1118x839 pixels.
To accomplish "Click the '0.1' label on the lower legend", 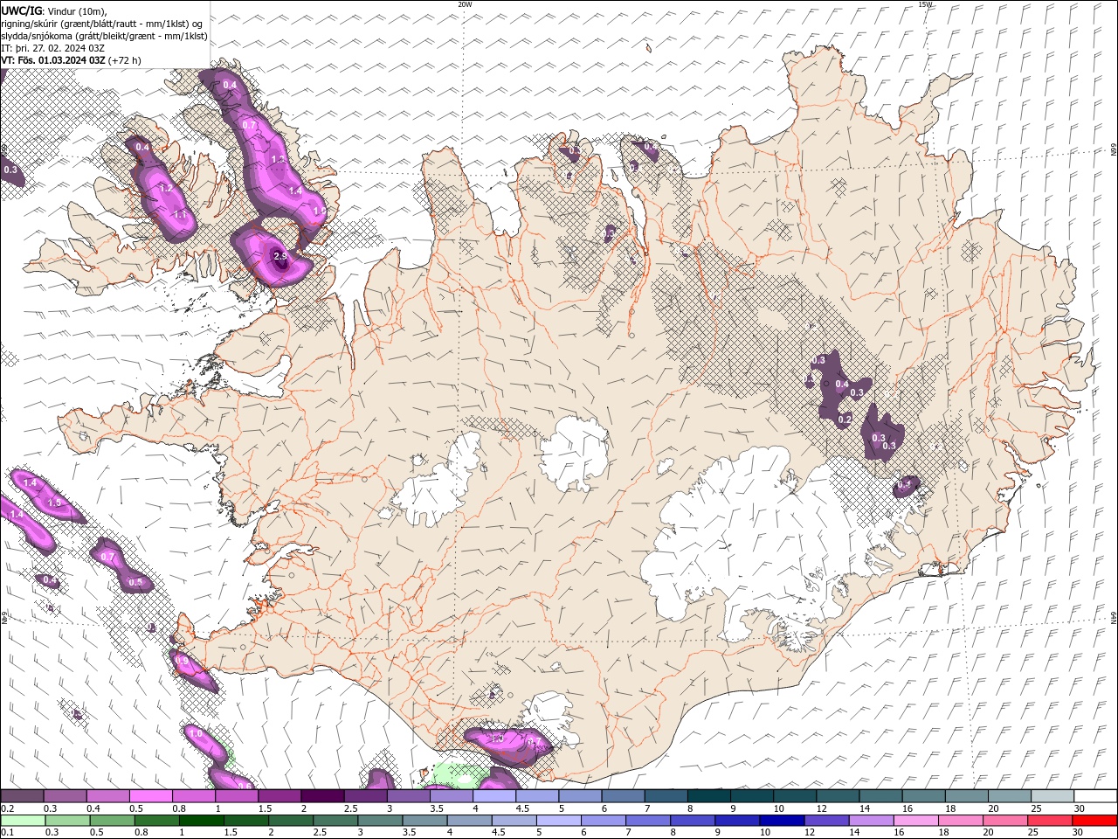I will click(x=7, y=833).
